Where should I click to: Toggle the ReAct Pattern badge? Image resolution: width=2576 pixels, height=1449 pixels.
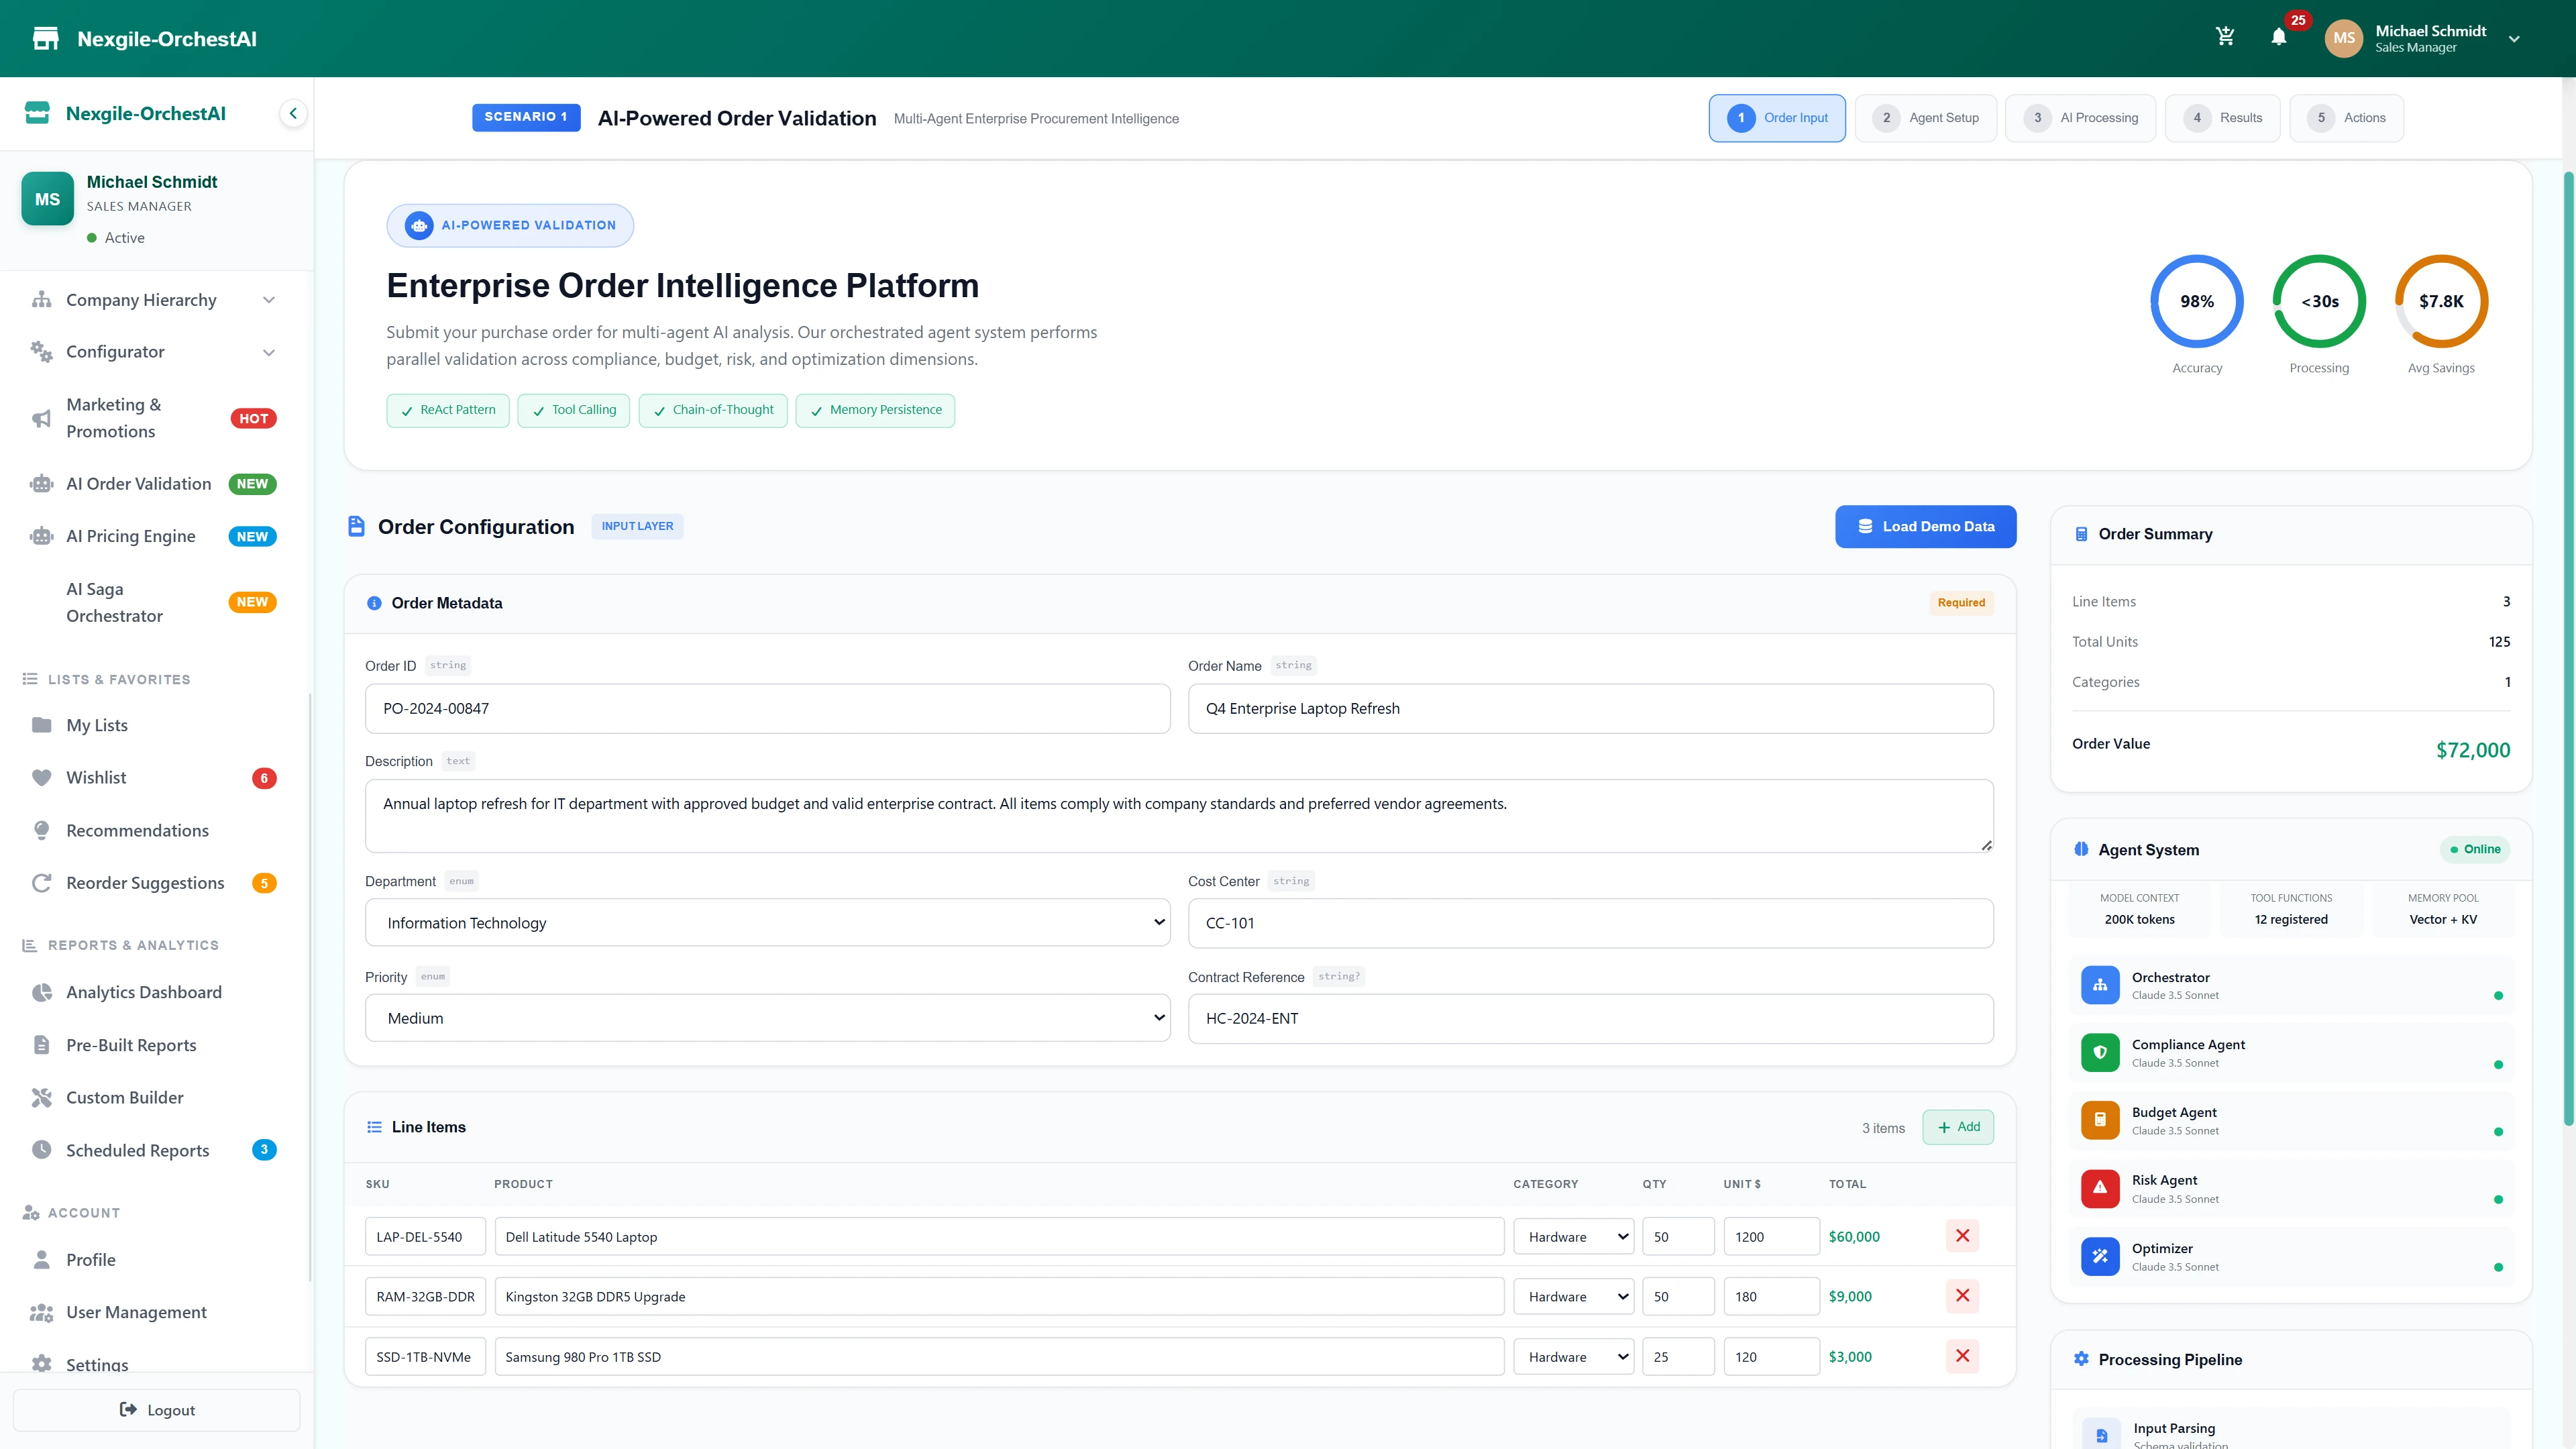point(448,410)
